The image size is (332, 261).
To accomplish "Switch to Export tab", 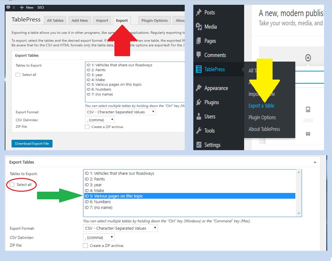I will [x=122, y=20].
